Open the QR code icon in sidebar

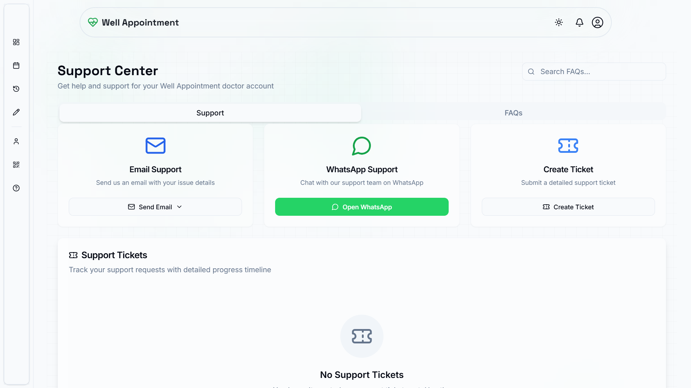tap(16, 165)
